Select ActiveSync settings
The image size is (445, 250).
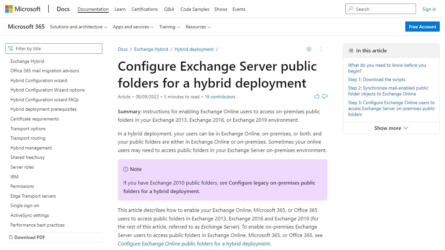click(30, 215)
